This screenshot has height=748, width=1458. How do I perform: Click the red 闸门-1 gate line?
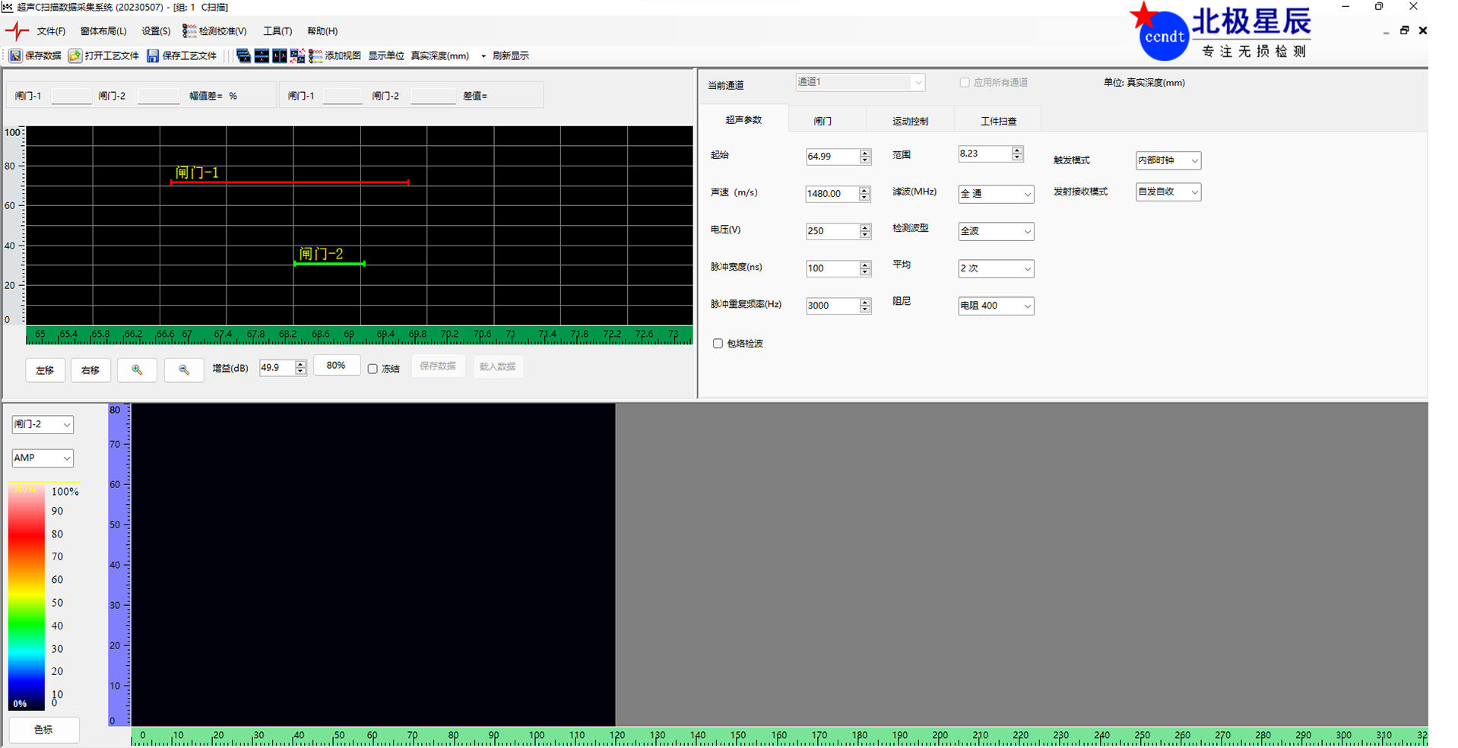point(290,182)
